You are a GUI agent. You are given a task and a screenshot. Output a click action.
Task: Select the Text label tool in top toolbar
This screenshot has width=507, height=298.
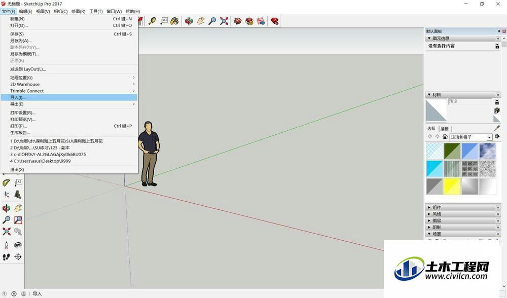[164, 21]
